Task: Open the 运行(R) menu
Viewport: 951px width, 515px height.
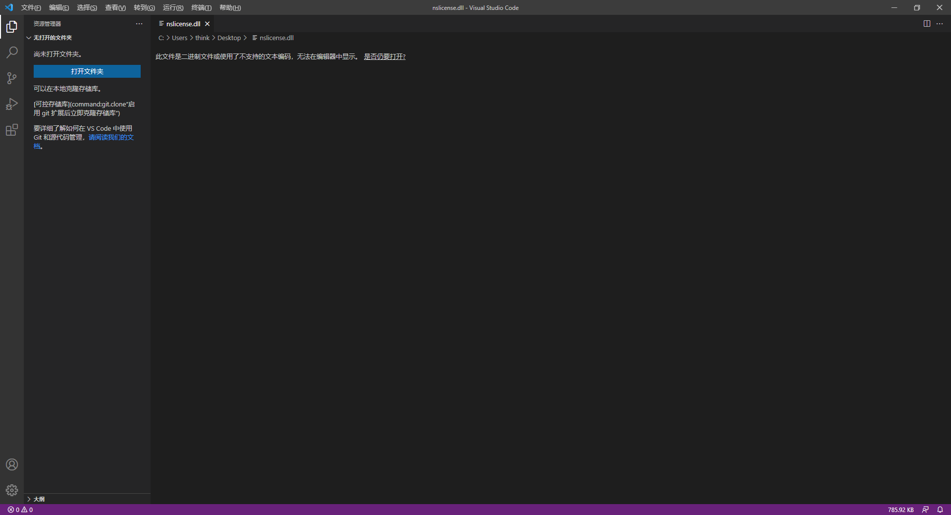Action: tap(173, 7)
